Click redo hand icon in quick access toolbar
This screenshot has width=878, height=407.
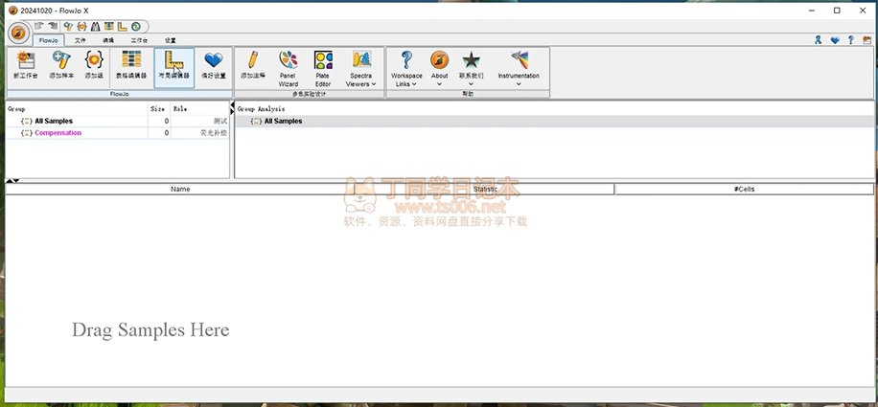coord(53,26)
